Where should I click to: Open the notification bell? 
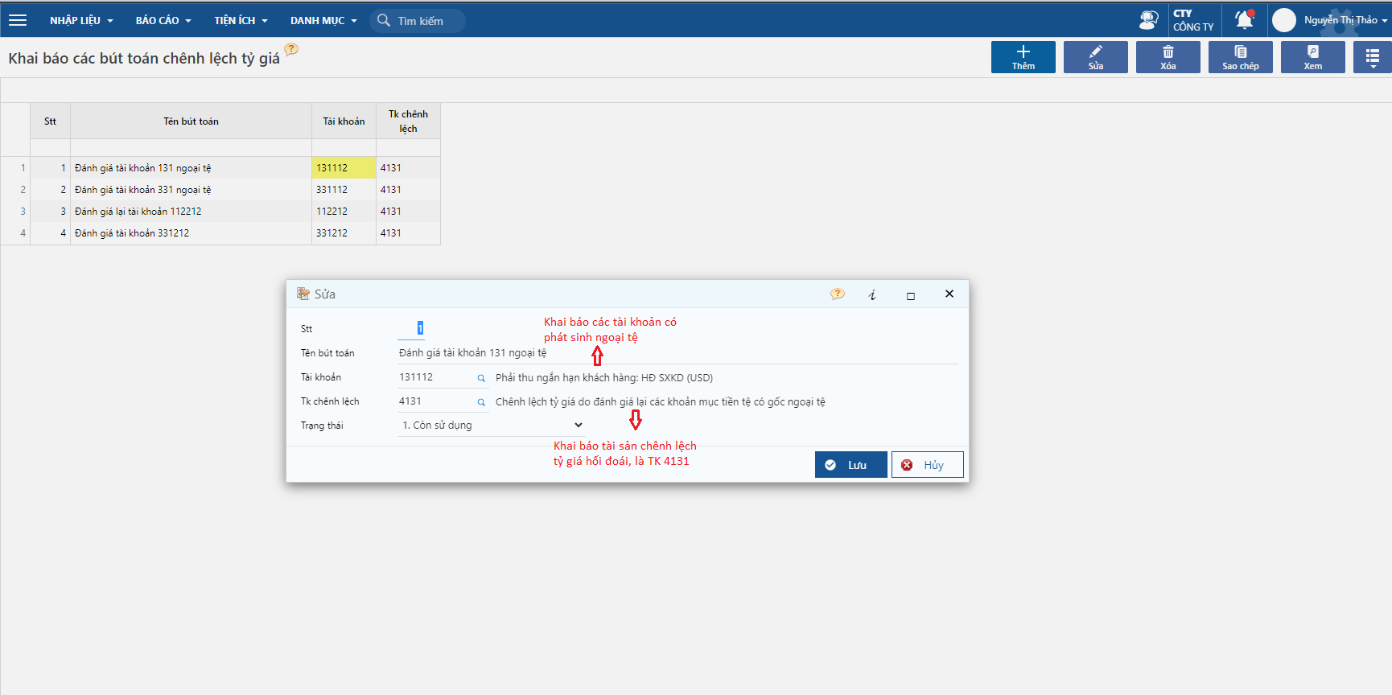pos(1244,20)
